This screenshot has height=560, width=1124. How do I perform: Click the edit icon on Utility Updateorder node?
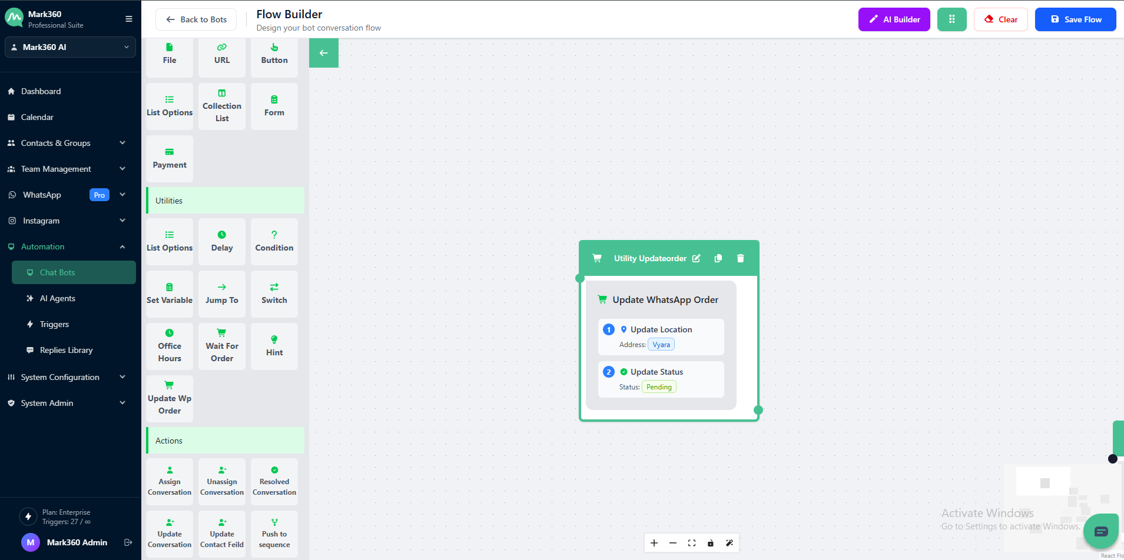pyautogui.click(x=696, y=258)
